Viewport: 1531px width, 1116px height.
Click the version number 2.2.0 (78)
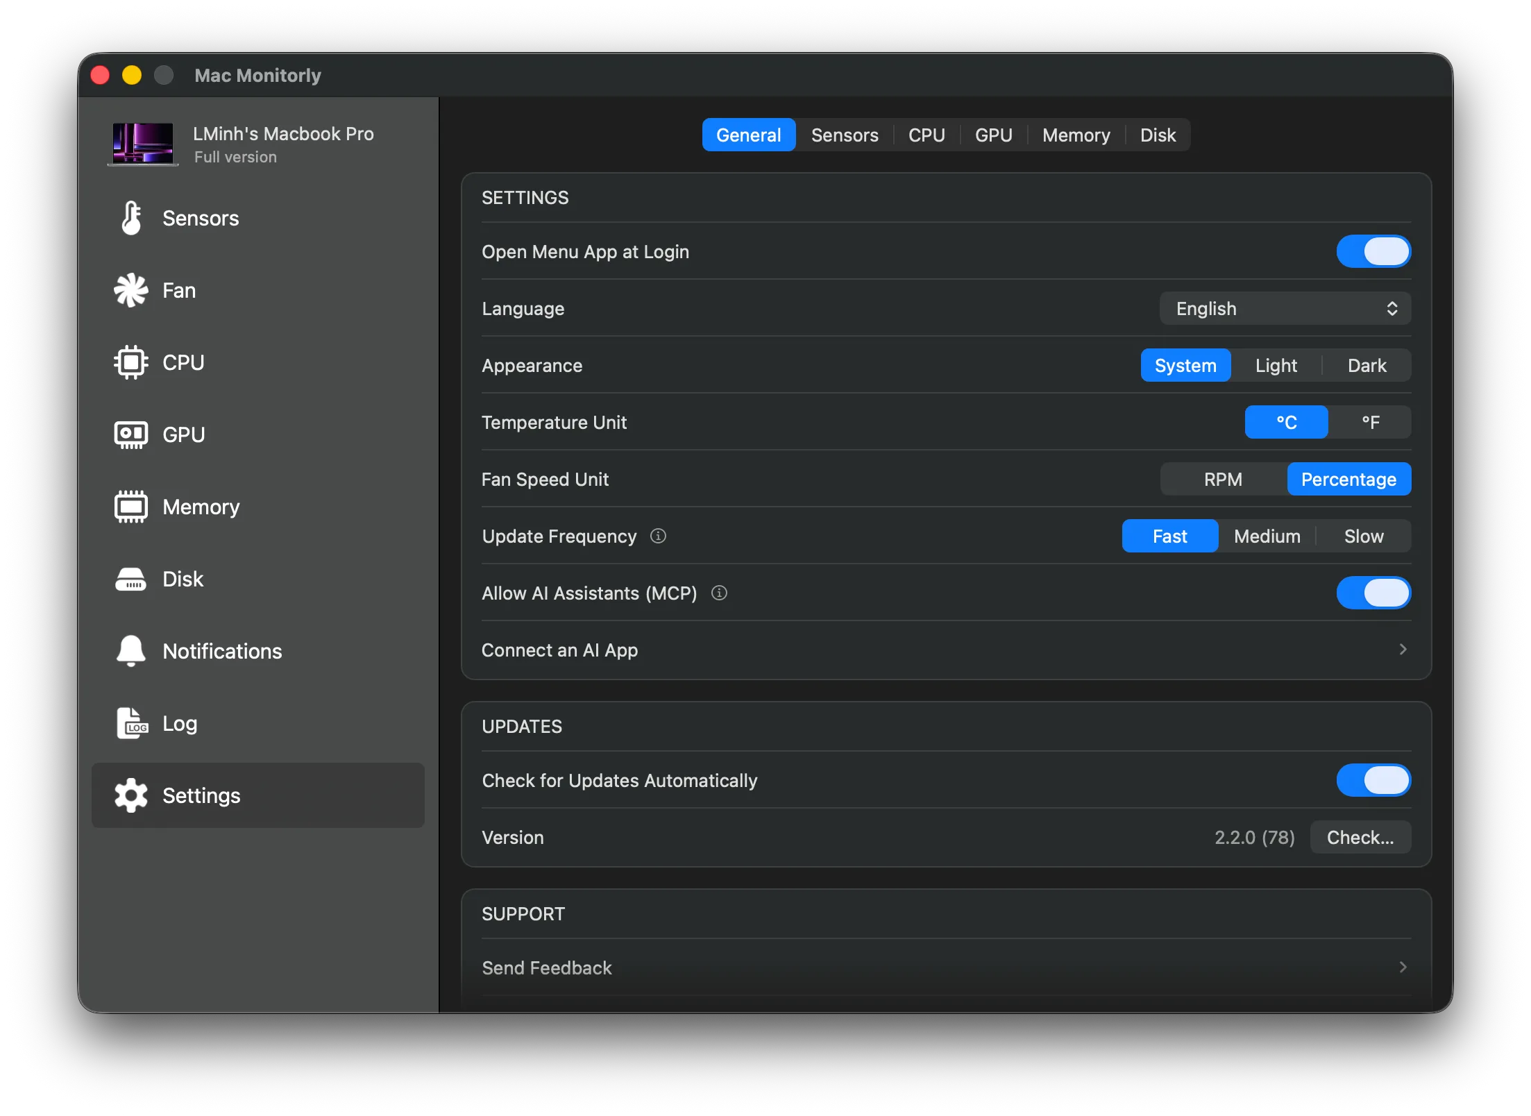pyautogui.click(x=1254, y=837)
